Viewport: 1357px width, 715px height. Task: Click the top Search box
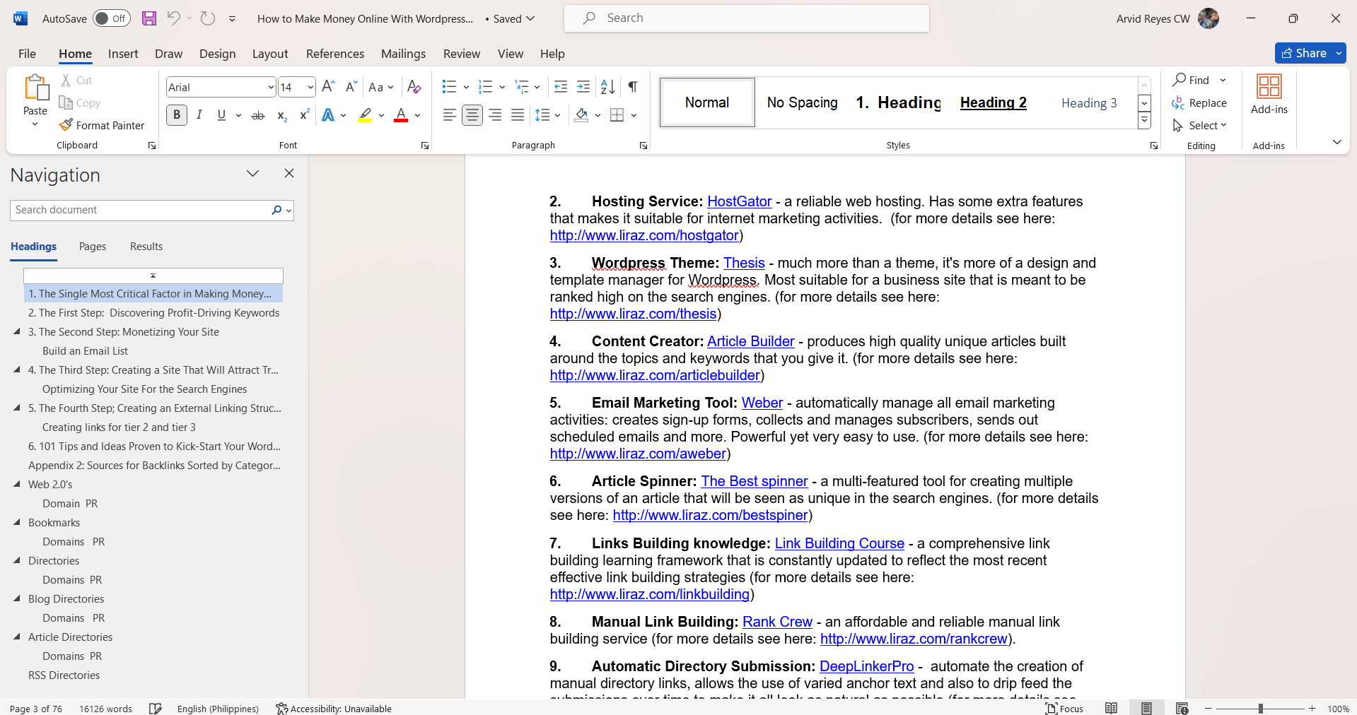tap(747, 18)
